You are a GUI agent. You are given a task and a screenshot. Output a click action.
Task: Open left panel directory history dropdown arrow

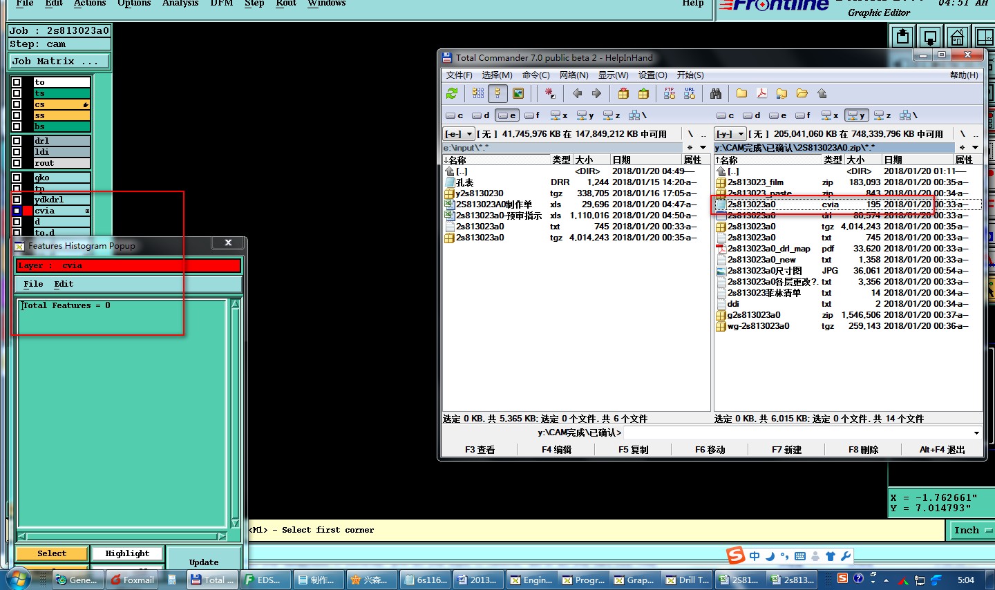point(703,147)
